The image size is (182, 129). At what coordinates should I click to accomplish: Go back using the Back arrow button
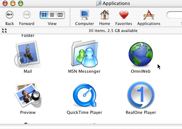10,15
